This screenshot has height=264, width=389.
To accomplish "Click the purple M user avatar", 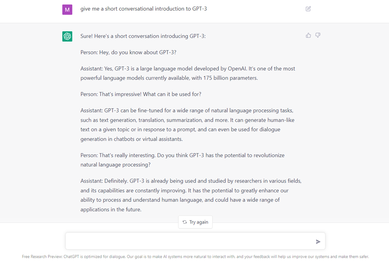I will pos(67,9).
